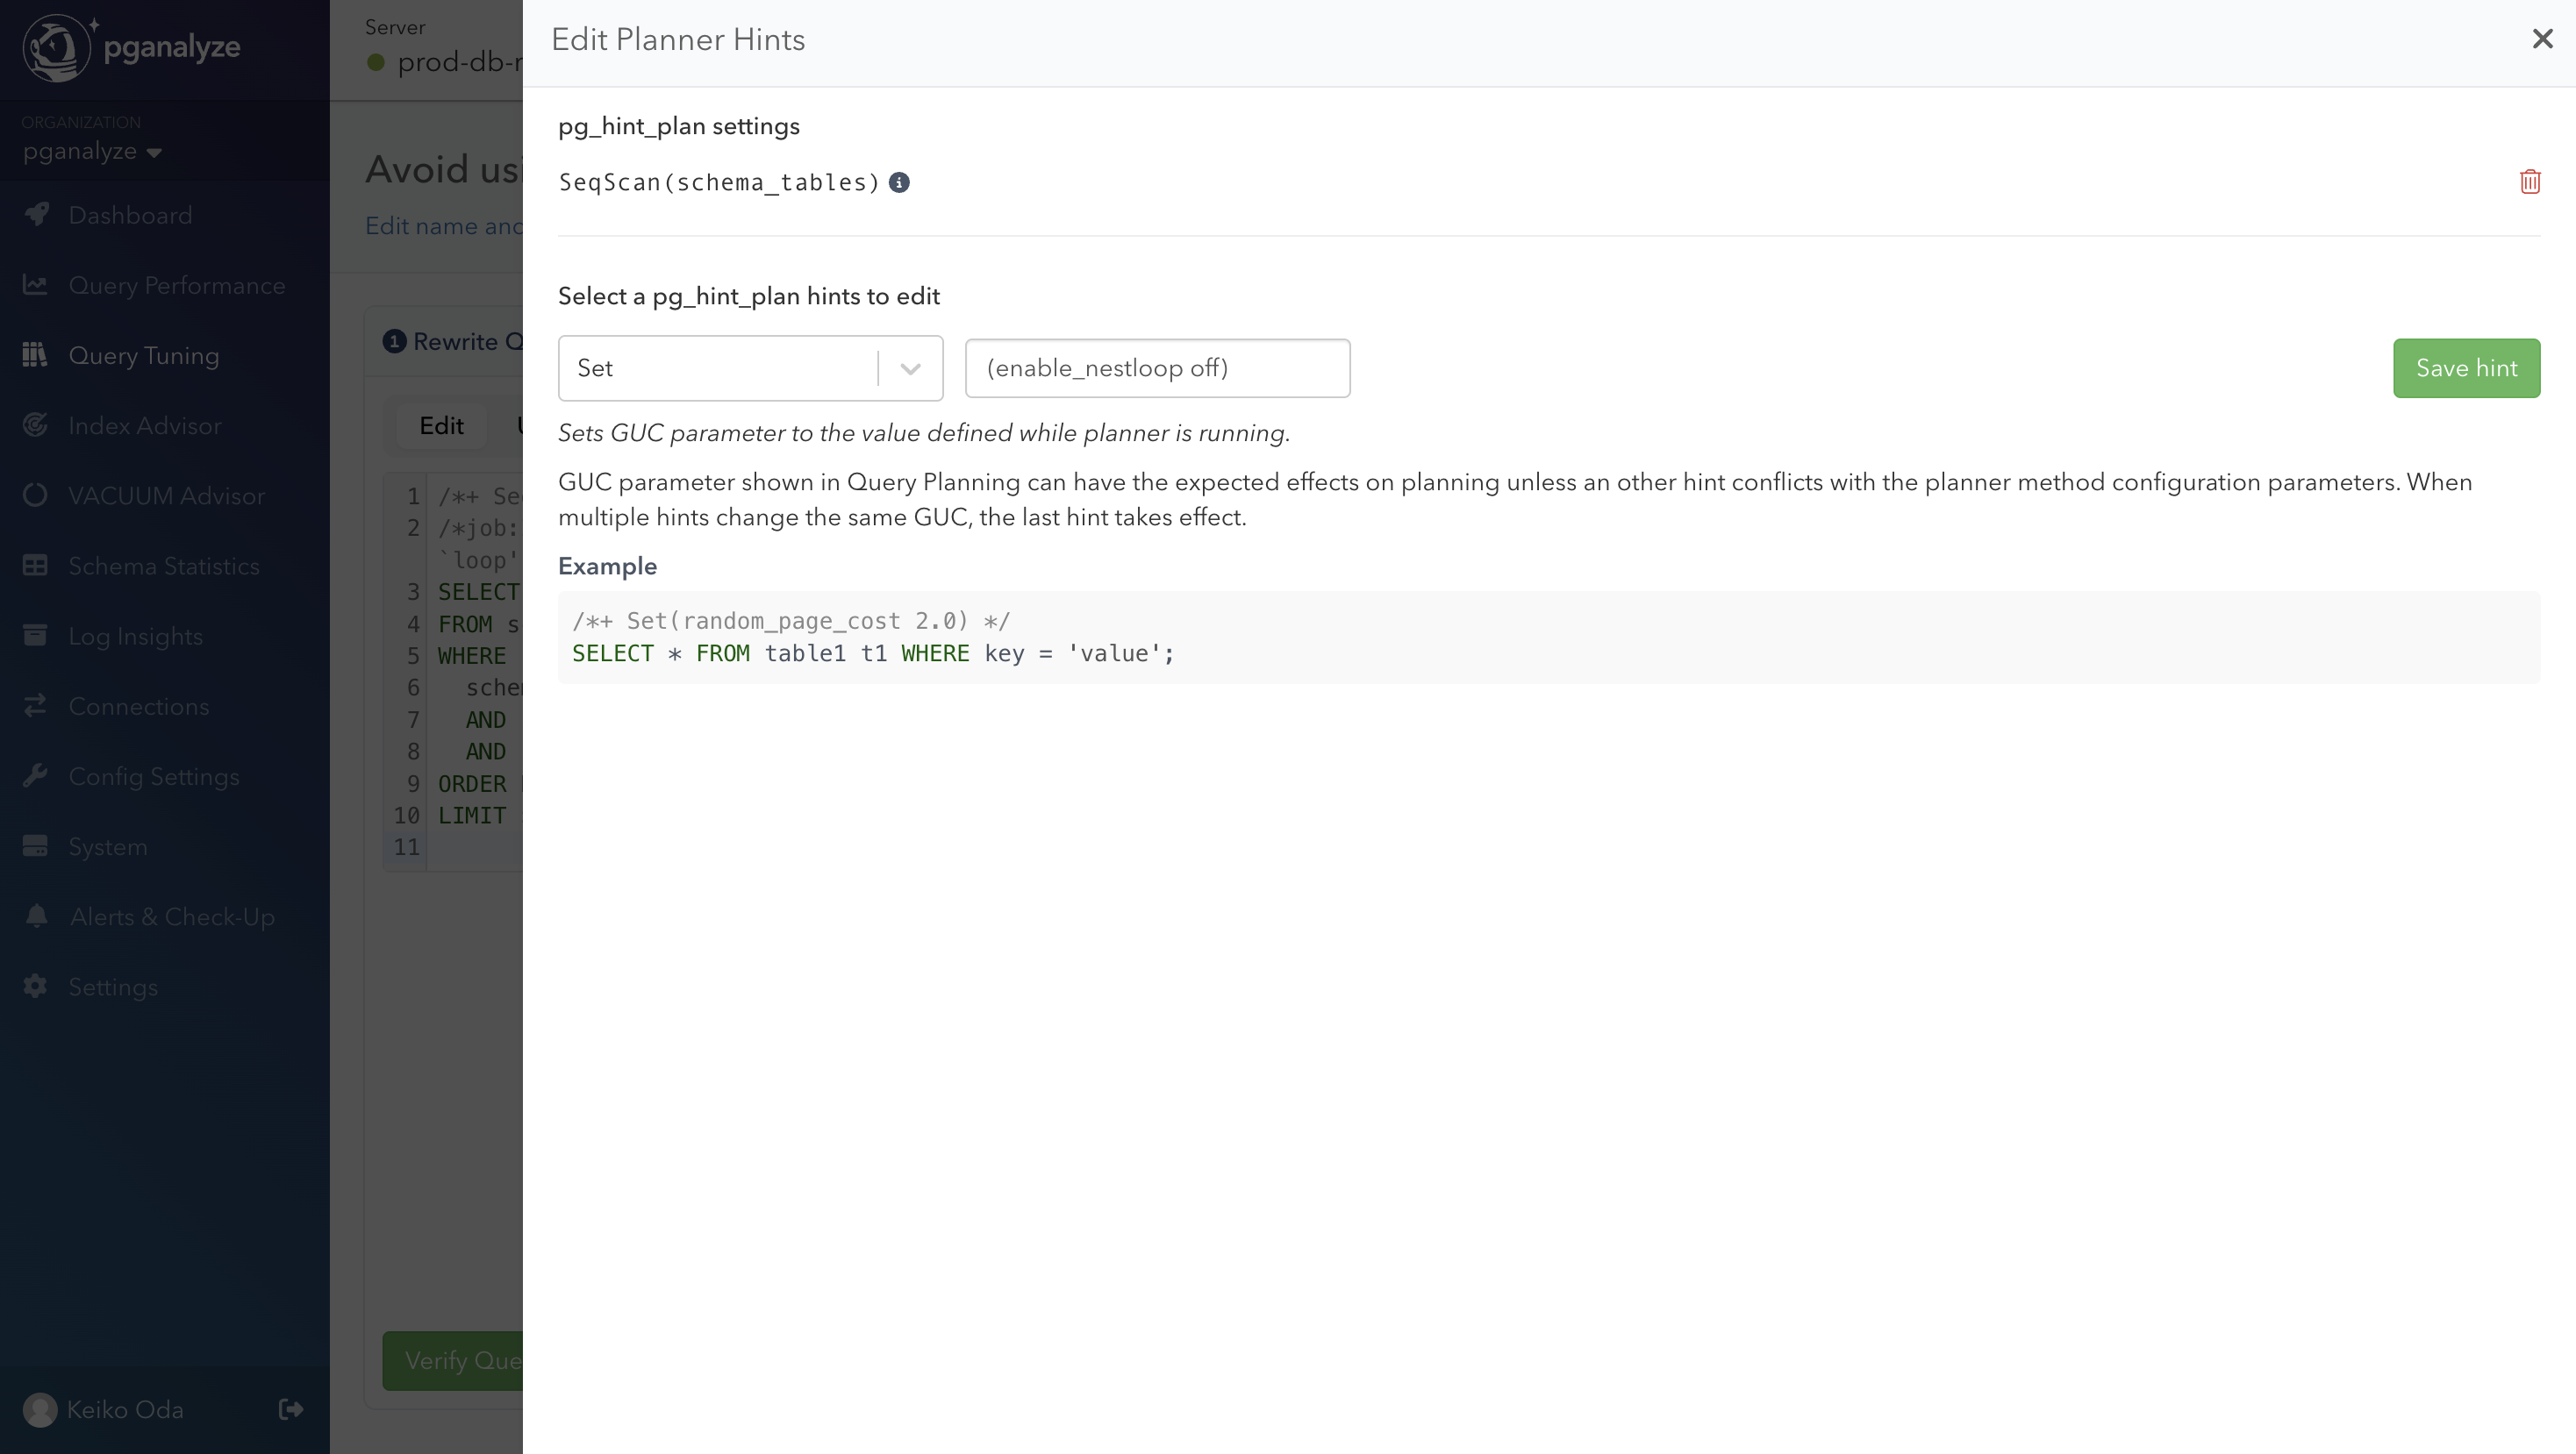Viewport: 2576px width, 1454px height.
Task: Navigate to Config Settings
Action: pyautogui.click(x=154, y=776)
